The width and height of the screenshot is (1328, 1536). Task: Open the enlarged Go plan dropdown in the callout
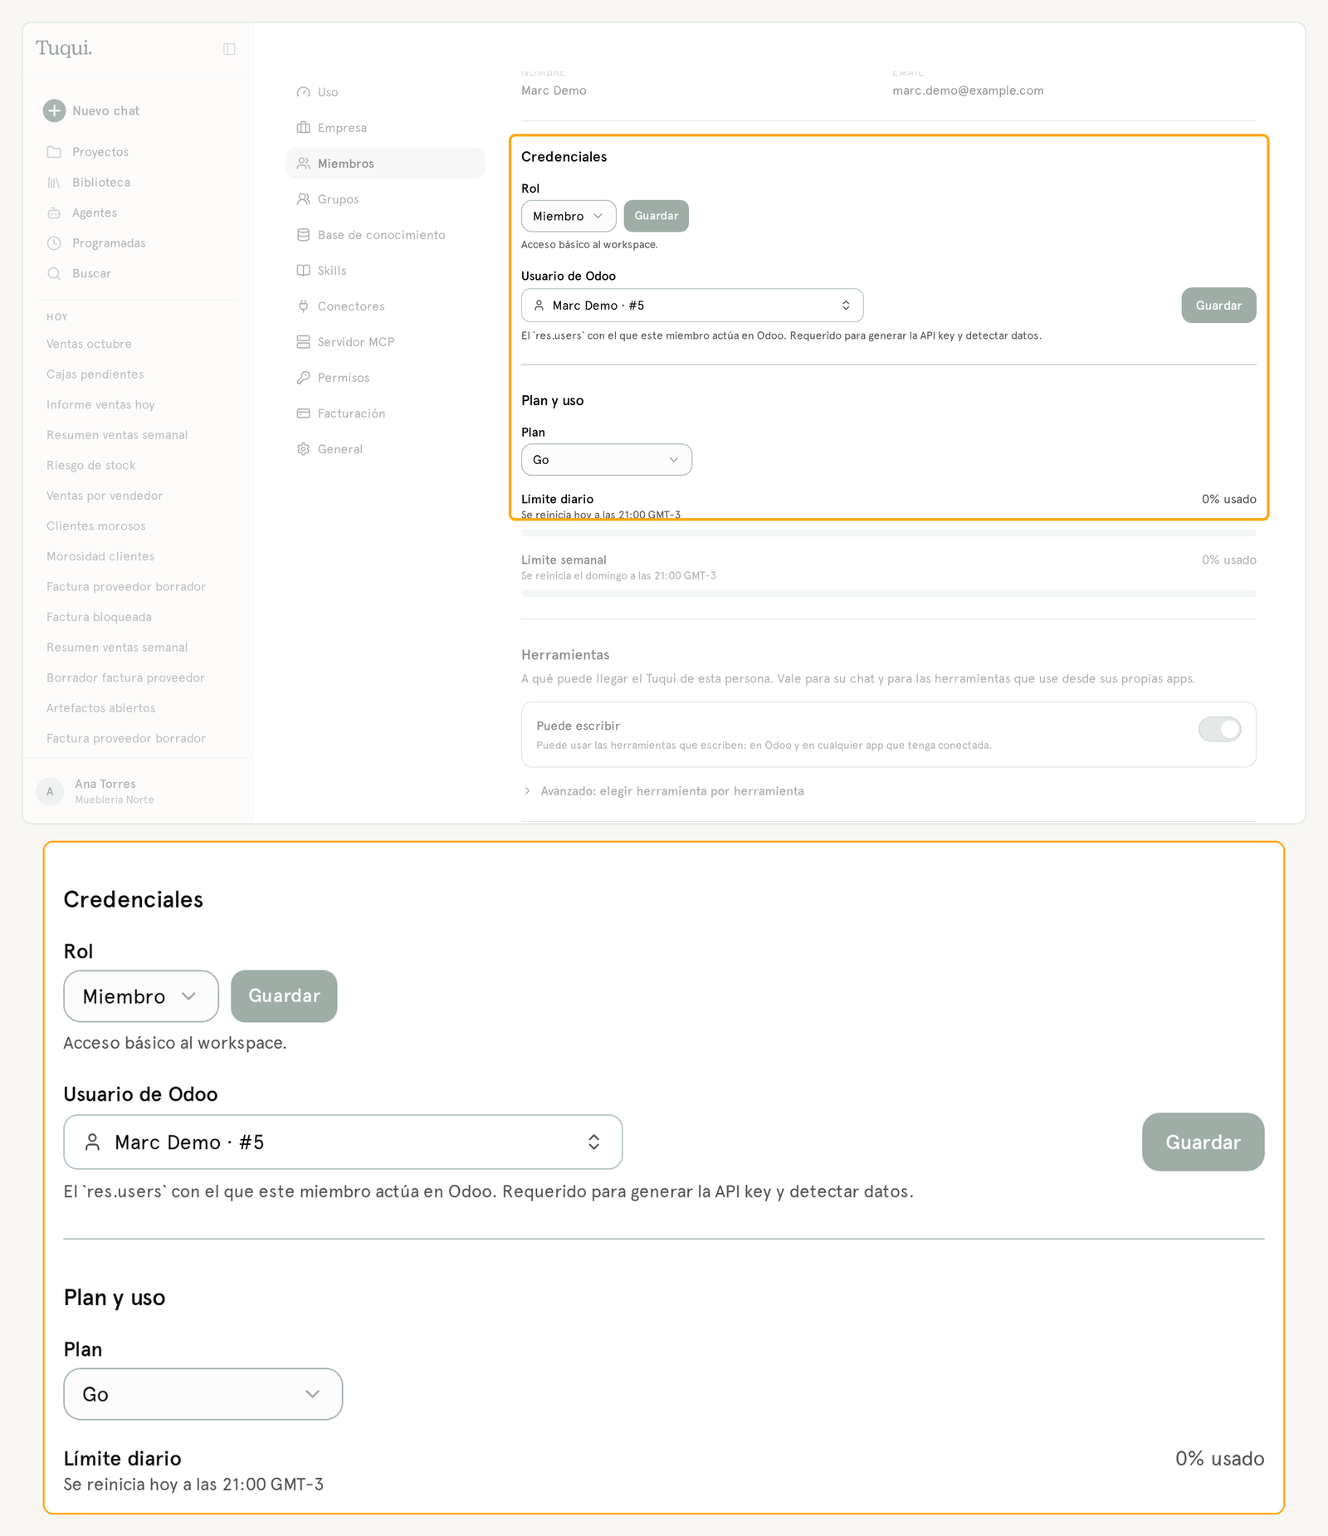click(x=203, y=1394)
